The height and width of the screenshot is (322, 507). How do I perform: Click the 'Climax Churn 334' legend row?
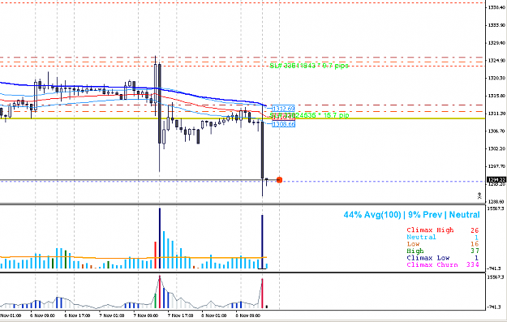[442, 264]
